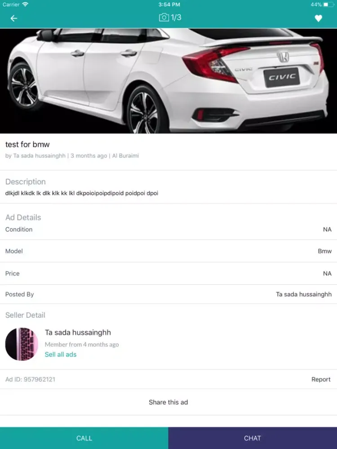The image size is (337, 449).
Task: Tap the camera photo counter icon
Action: [x=164, y=18]
